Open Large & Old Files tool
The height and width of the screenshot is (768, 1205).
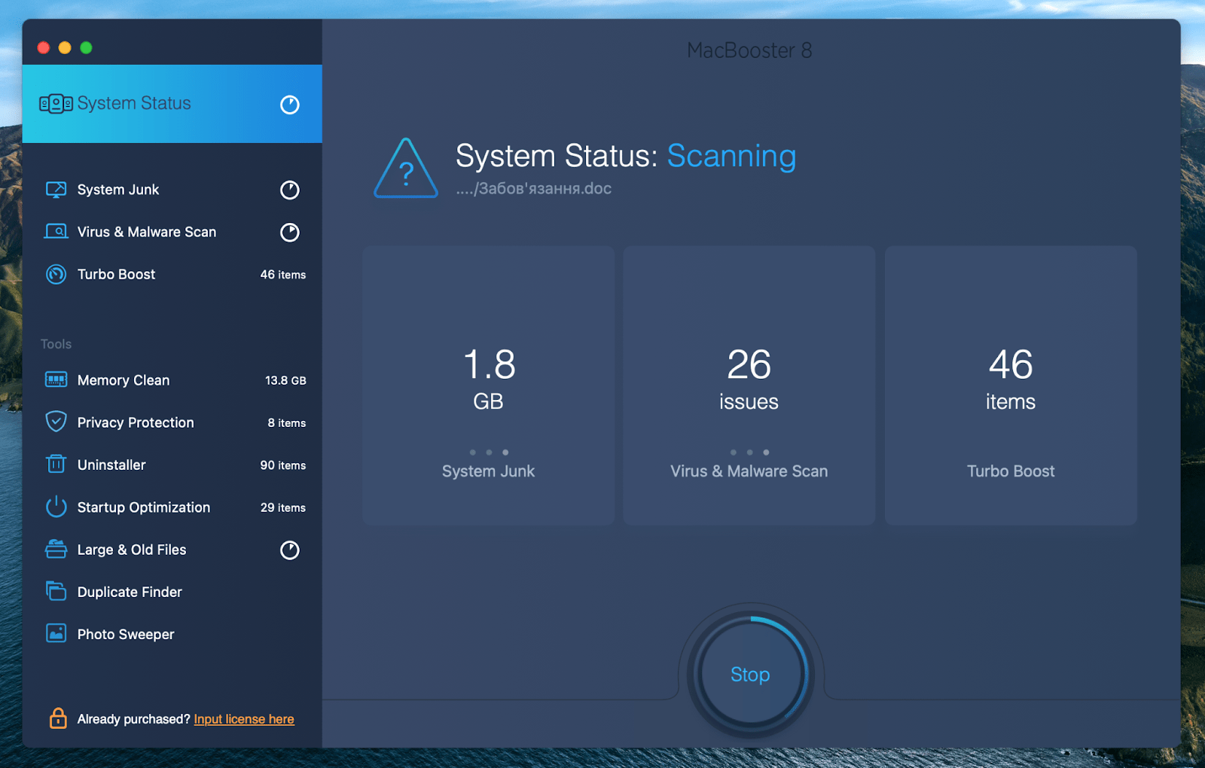(172, 550)
